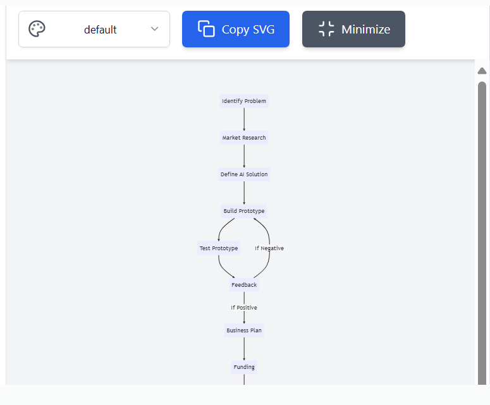Select the Feedback node
Screen dimensions: 490x405
tap(244, 285)
